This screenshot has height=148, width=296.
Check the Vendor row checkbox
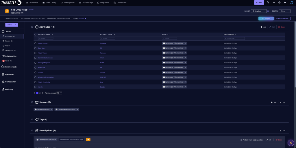[x=35, y=87]
